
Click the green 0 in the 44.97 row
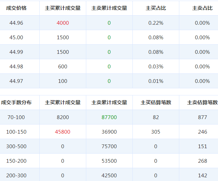pos(109,81)
